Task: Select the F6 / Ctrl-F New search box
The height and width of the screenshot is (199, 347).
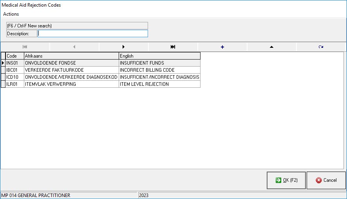Action: pos(77,26)
